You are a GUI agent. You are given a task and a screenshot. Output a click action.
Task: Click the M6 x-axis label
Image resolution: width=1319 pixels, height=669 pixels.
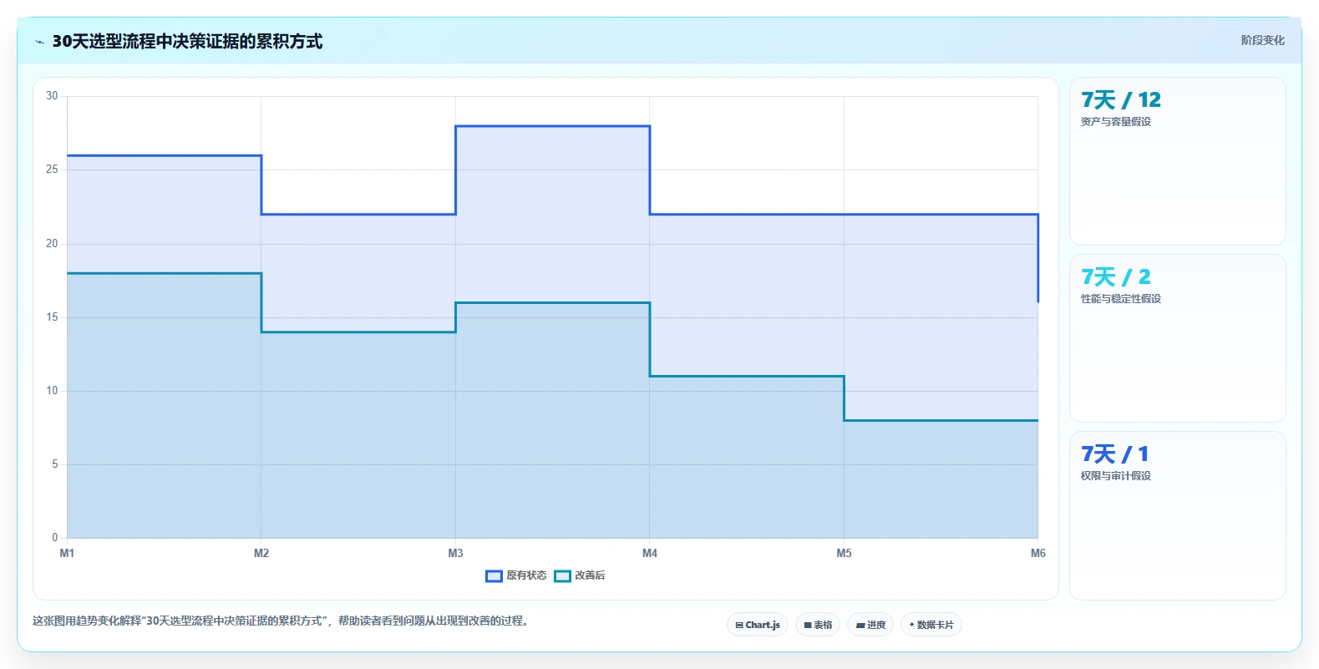click(x=1038, y=553)
